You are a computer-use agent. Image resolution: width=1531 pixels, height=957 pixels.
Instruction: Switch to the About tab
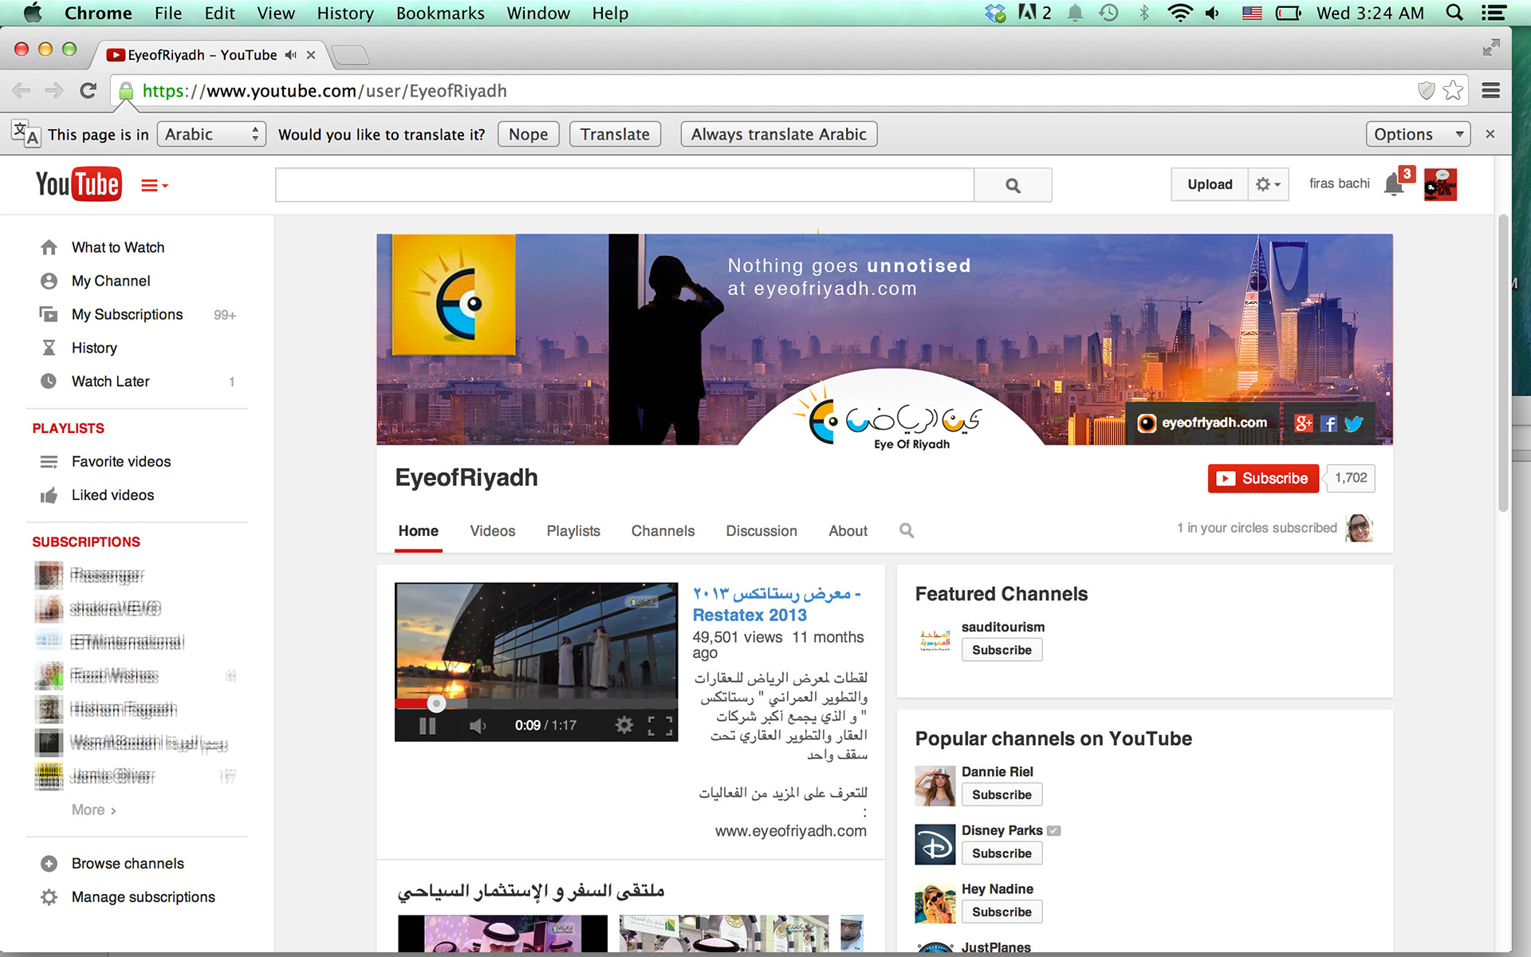[x=848, y=531]
